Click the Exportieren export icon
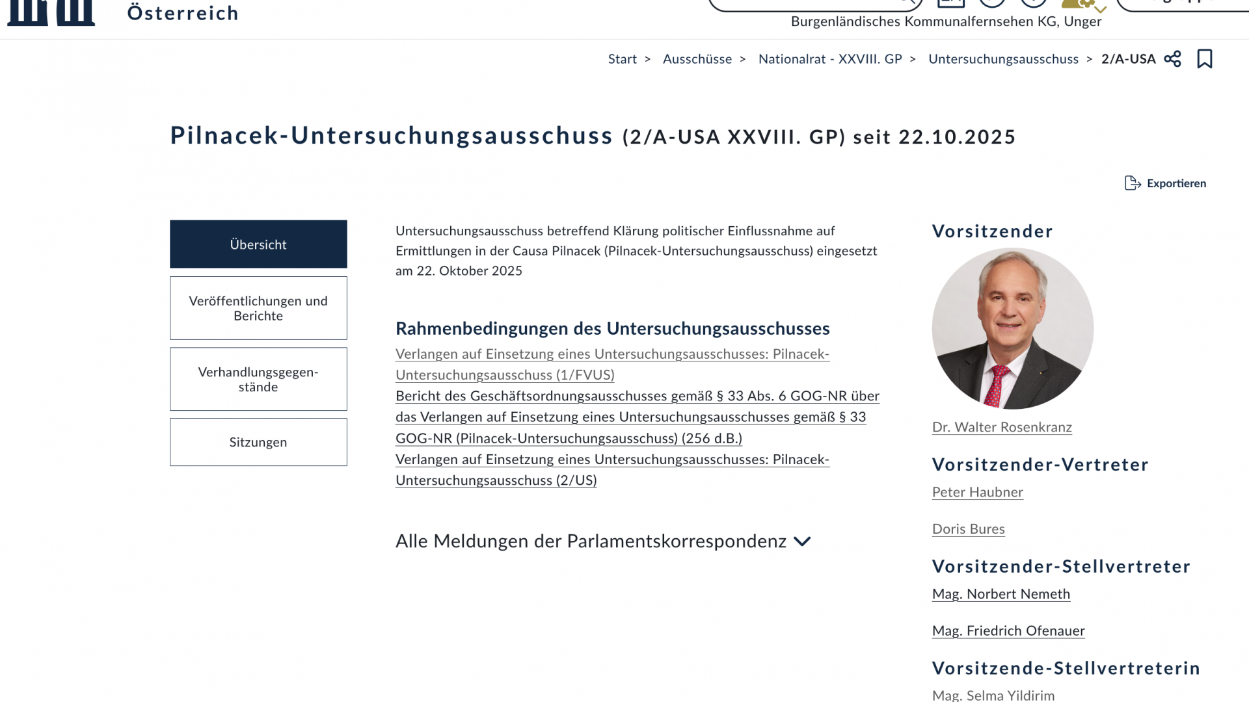 click(1133, 183)
